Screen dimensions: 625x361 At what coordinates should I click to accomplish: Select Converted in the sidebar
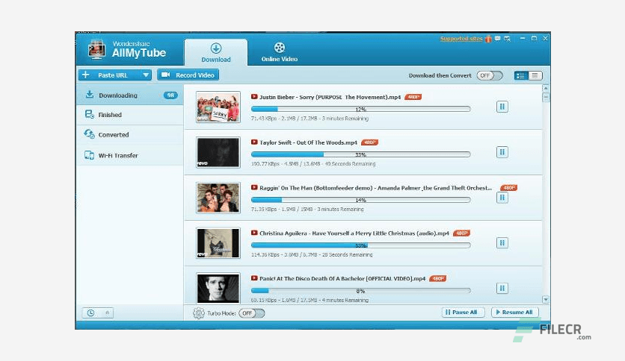pyautogui.click(x=130, y=135)
